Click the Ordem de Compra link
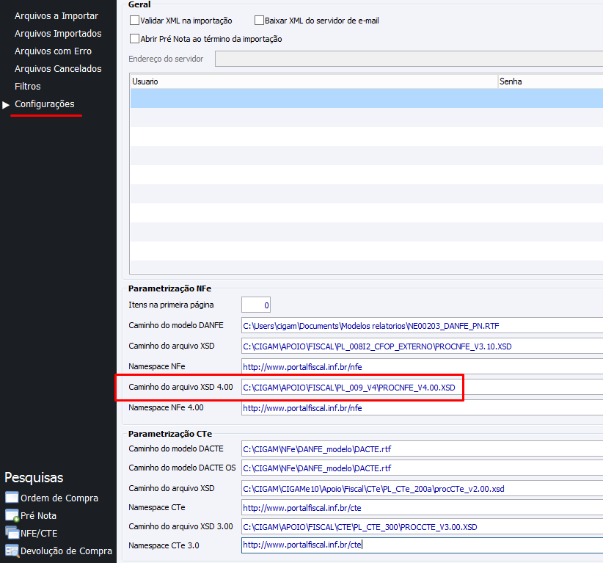Viewport: 603px width, 563px height. [x=59, y=498]
